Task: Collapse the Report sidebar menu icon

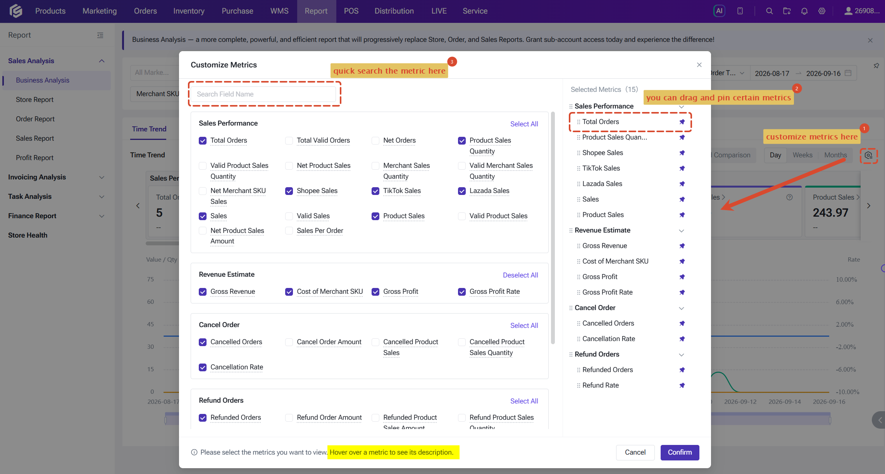Action: click(x=100, y=35)
